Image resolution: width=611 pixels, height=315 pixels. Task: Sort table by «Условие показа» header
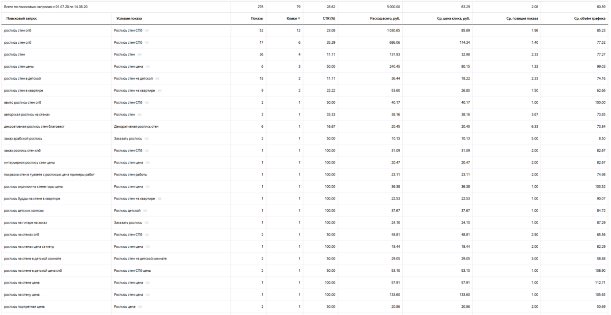tap(129, 18)
